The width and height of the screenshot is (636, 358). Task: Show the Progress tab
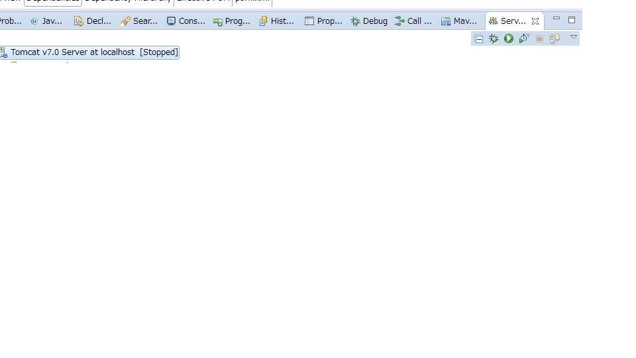point(232,21)
